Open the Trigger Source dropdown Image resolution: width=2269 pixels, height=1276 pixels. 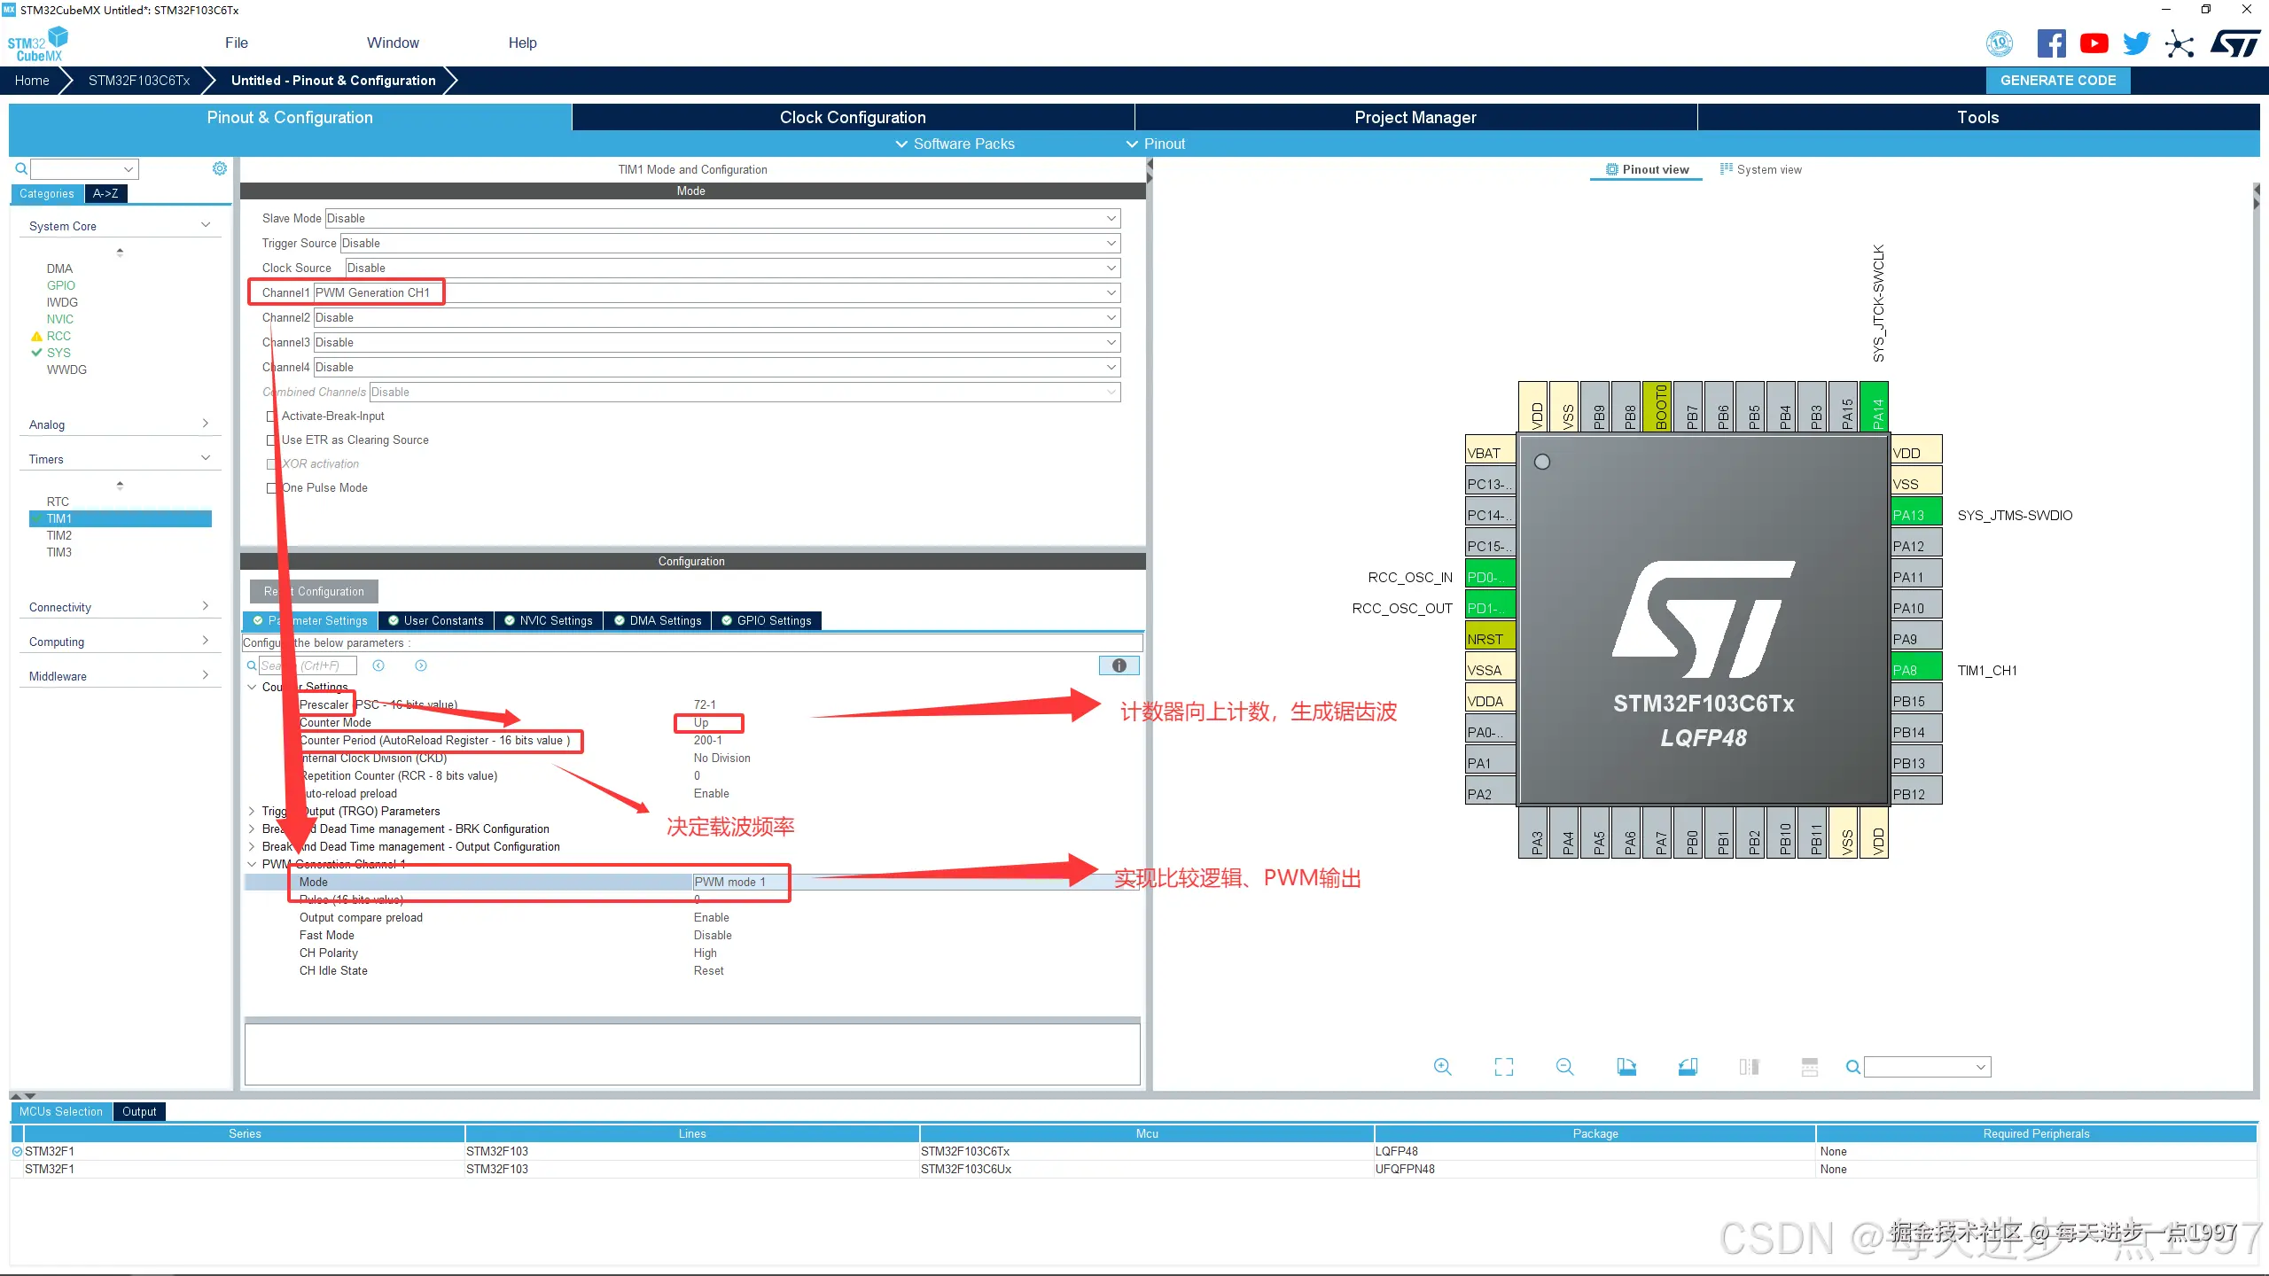(730, 243)
